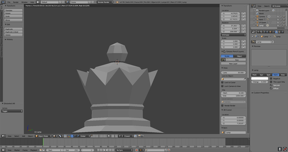The image size is (288, 152).
Task: Hide the Camera object in outliner
Action: click(x=278, y=17)
